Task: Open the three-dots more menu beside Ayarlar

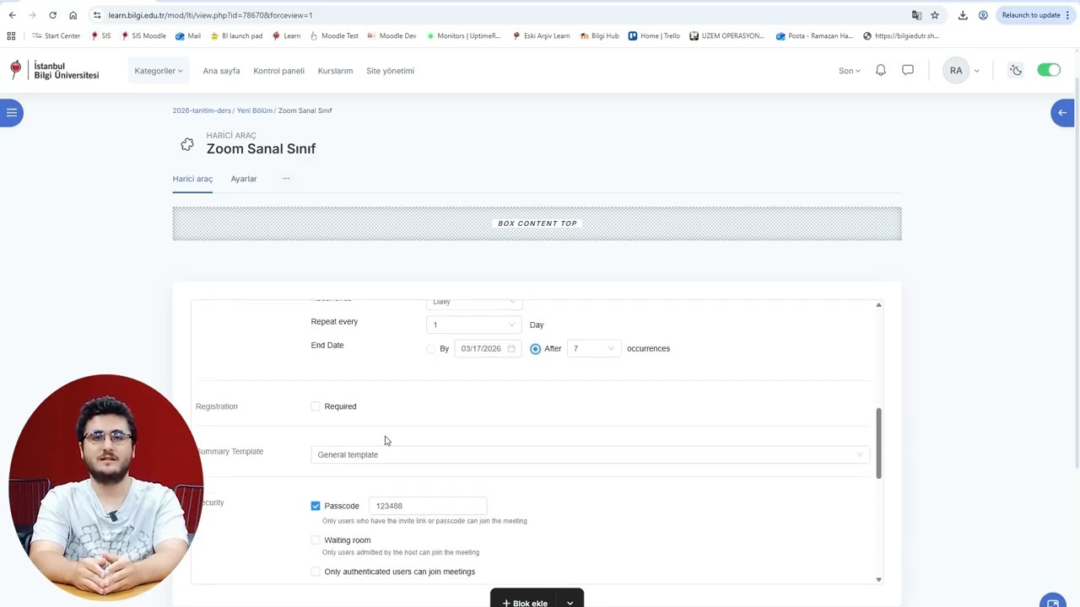Action: point(286,179)
